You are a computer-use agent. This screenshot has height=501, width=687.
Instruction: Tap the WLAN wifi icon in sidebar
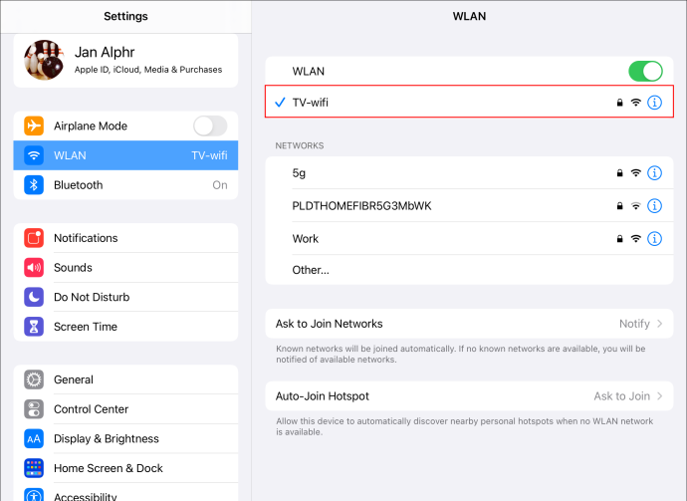pos(34,155)
